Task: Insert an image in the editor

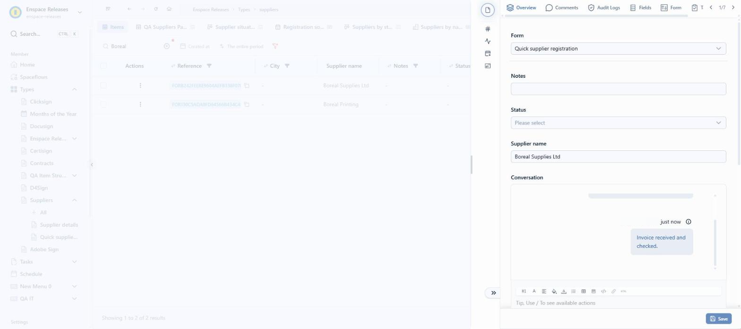Action: [594, 291]
